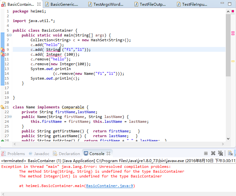
Task: Click Remove All Terminated Launches icon
Action: [x=220, y=153]
